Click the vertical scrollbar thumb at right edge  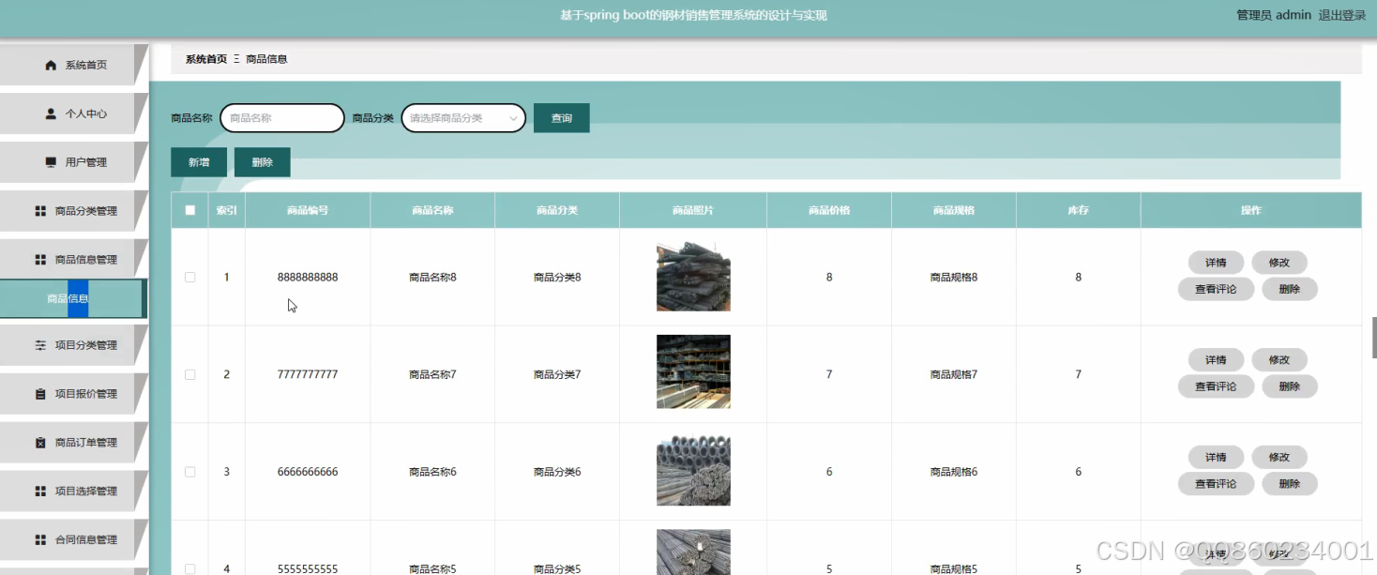(1374, 338)
